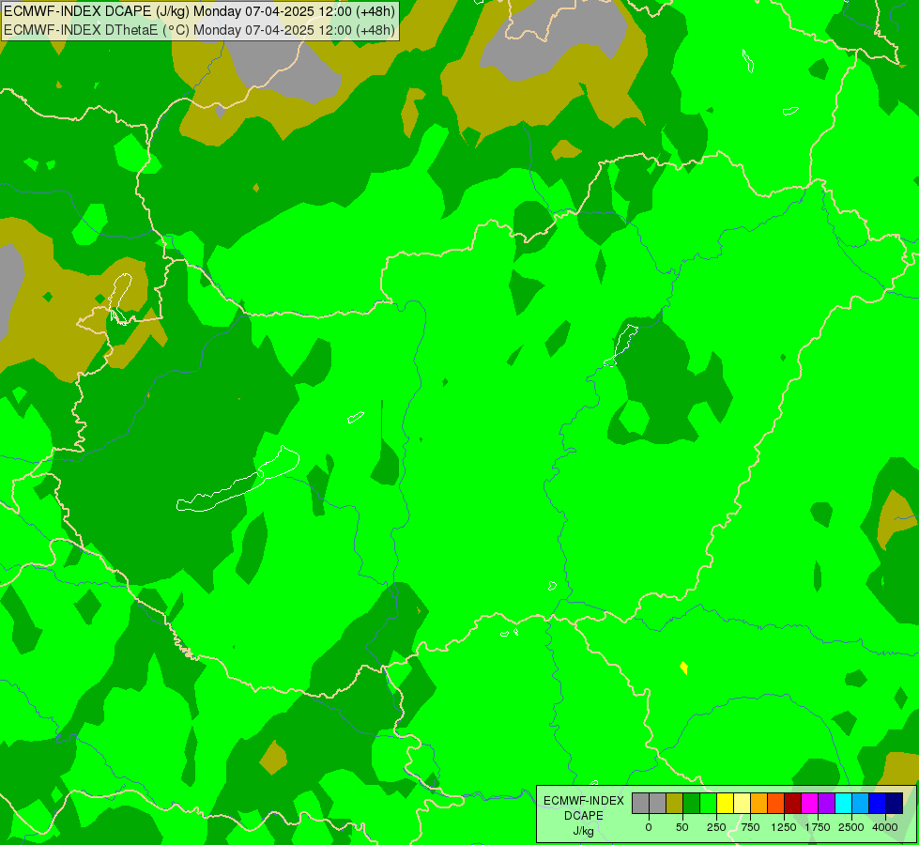This screenshot has height=845, width=919.
Task: Click the legend value 4000
Action: click(x=885, y=827)
